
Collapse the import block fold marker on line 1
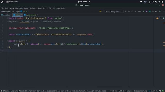[8, 18]
